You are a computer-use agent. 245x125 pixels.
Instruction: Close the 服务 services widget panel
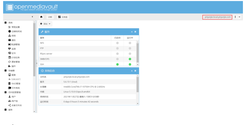[135, 32]
